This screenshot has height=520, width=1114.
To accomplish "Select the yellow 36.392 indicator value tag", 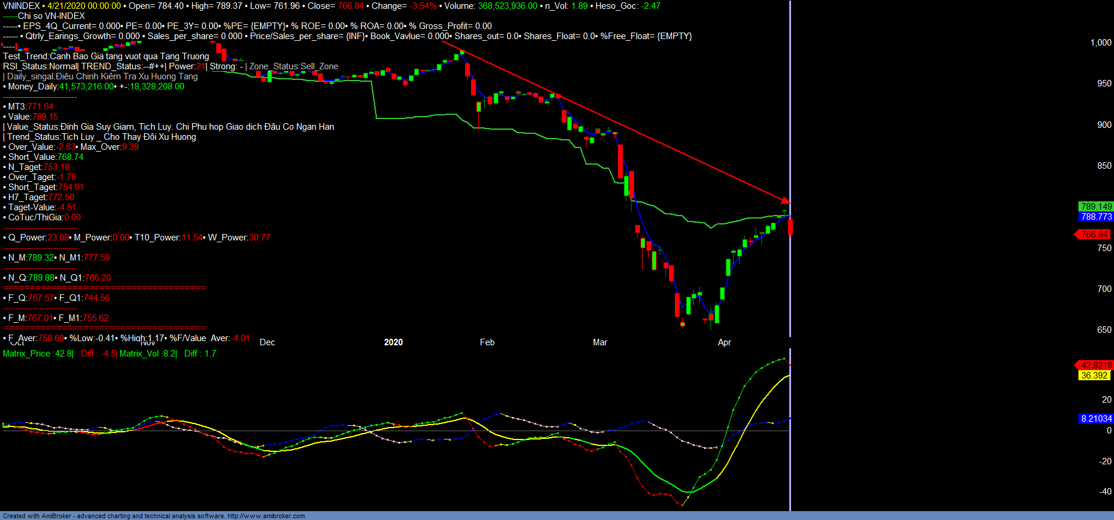I will (x=1094, y=375).
